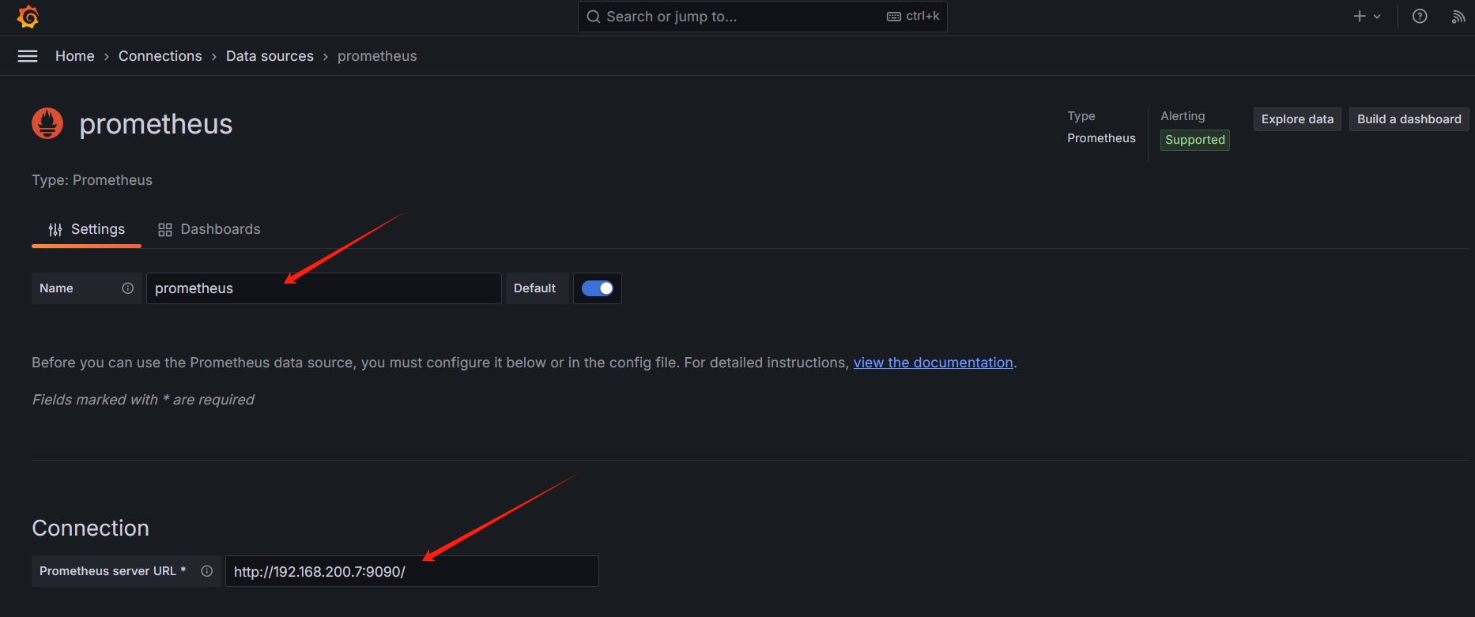This screenshot has width=1475, height=617.
Task: Click the Connection section heading
Action: 90,528
